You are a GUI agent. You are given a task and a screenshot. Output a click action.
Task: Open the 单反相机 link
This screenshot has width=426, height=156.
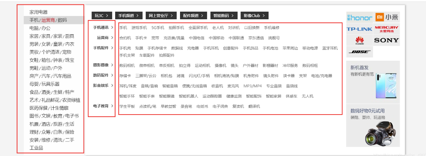tap(167, 66)
